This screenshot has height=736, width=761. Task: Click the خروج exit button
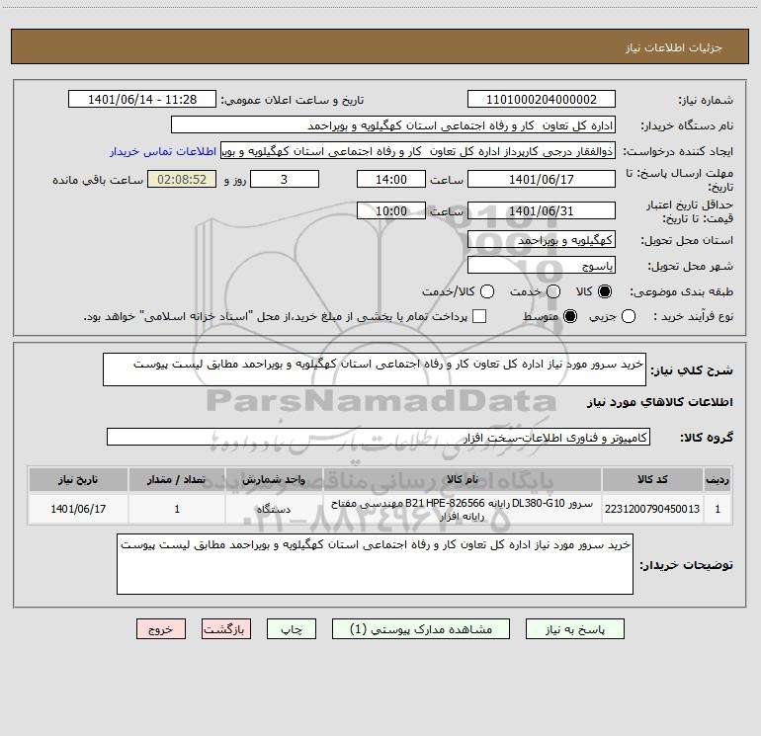tap(161, 629)
